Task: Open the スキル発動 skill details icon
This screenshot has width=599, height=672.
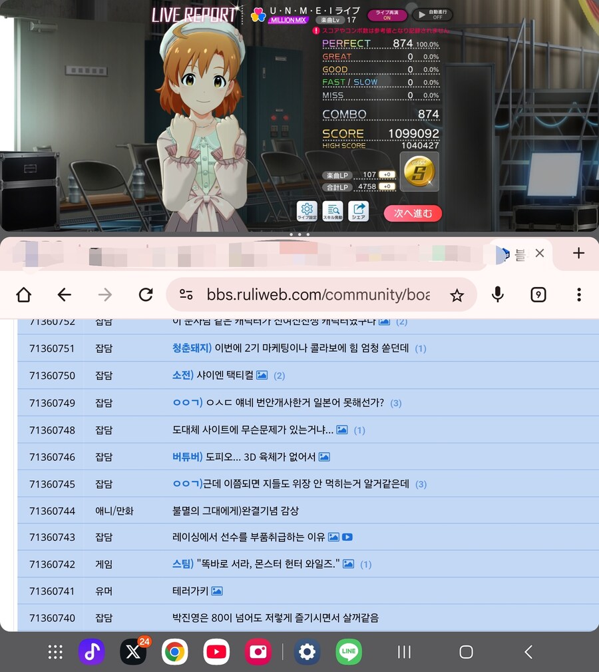Action: tap(333, 211)
